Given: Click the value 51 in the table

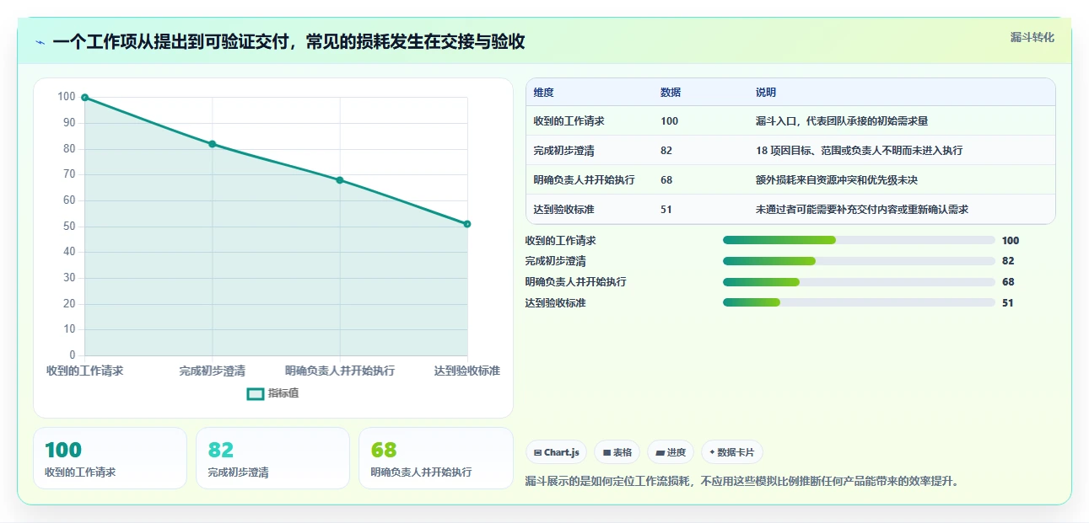Looking at the screenshot, I should pos(666,210).
